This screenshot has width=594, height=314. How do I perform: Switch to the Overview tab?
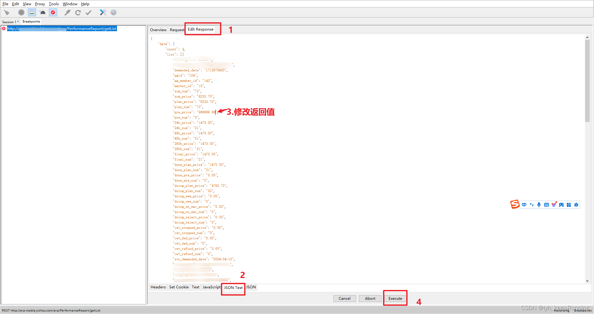(158, 30)
